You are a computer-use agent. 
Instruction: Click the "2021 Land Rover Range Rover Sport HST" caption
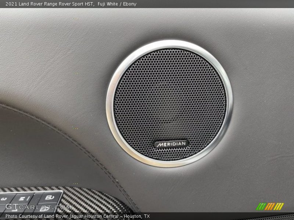coord(50,4)
